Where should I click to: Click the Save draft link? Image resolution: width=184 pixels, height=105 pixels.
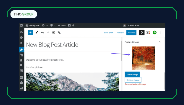[x=109, y=33]
